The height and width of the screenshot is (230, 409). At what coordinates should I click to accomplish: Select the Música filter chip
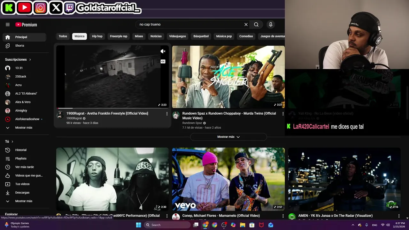80,36
